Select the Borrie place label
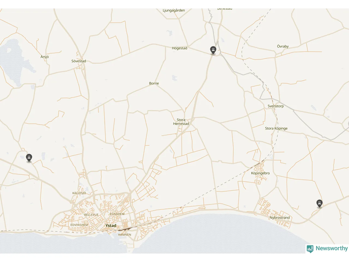The image size is (349, 262). click(154, 84)
